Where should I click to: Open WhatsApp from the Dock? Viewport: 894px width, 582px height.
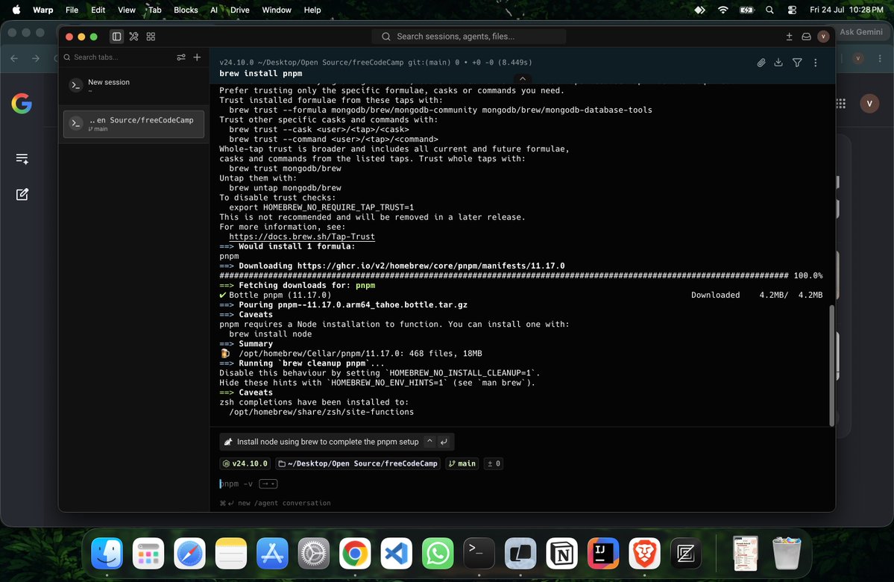[x=438, y=553]
